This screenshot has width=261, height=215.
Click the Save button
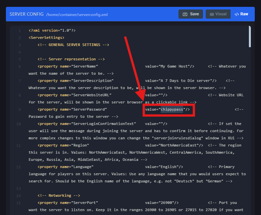tap(191, 14)
